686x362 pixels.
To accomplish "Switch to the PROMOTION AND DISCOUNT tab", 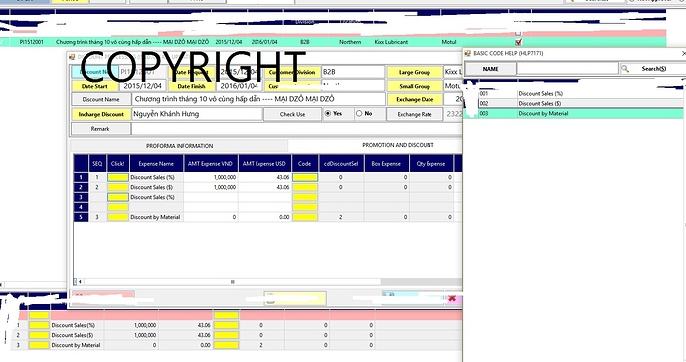I will tap(398, 145).
